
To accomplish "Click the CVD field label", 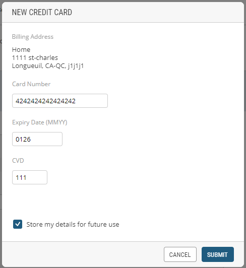I will (18, 161).
